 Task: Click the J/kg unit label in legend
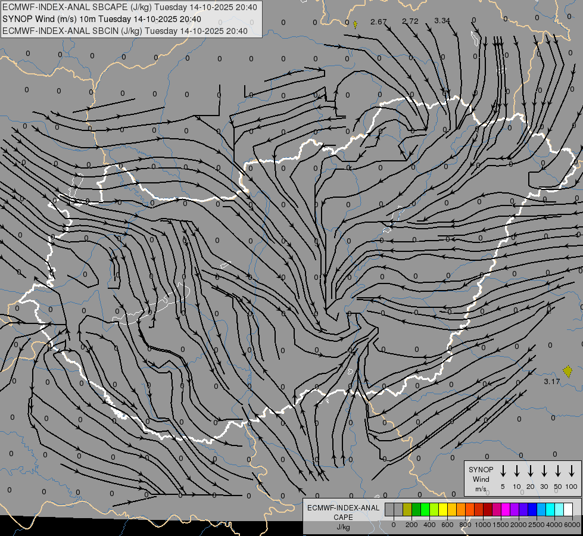pos(343,527)
